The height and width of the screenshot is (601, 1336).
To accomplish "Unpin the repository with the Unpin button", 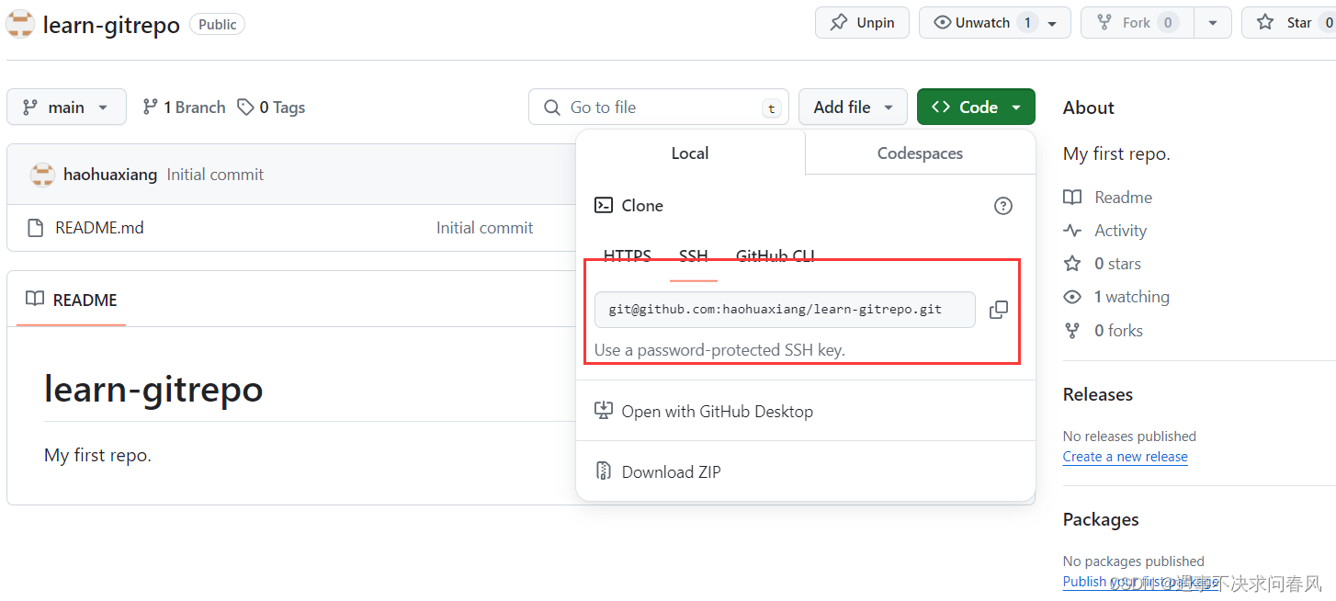I will tap(862, 22).
